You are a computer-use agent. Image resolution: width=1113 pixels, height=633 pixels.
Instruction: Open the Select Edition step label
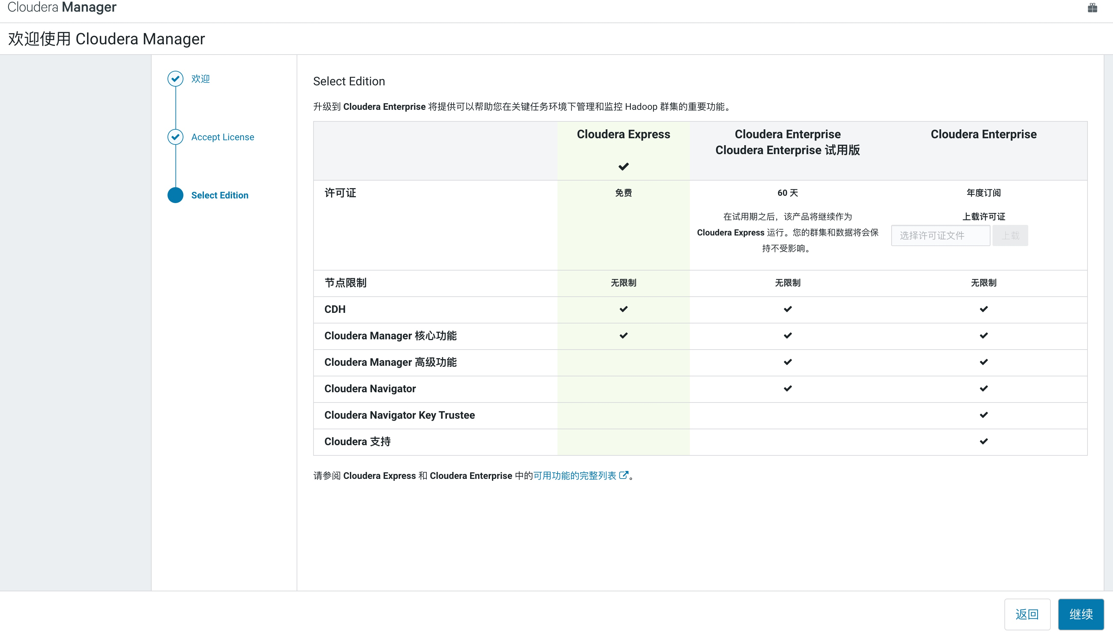click(220, 195)
